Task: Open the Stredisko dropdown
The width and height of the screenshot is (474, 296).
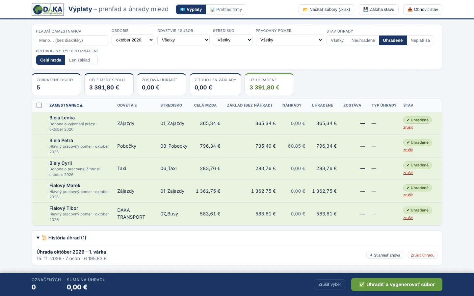Action: (233, 40)
